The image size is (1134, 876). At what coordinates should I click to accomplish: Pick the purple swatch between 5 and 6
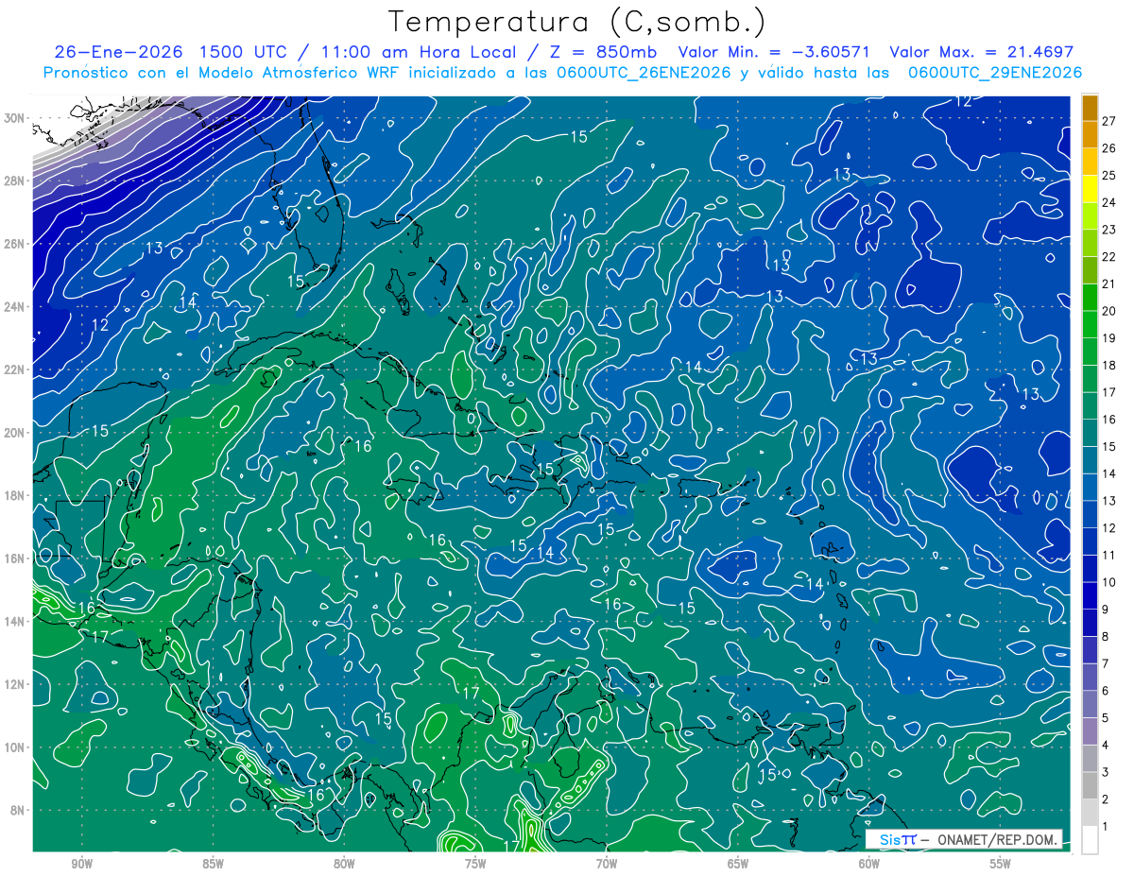(1090, 705)
